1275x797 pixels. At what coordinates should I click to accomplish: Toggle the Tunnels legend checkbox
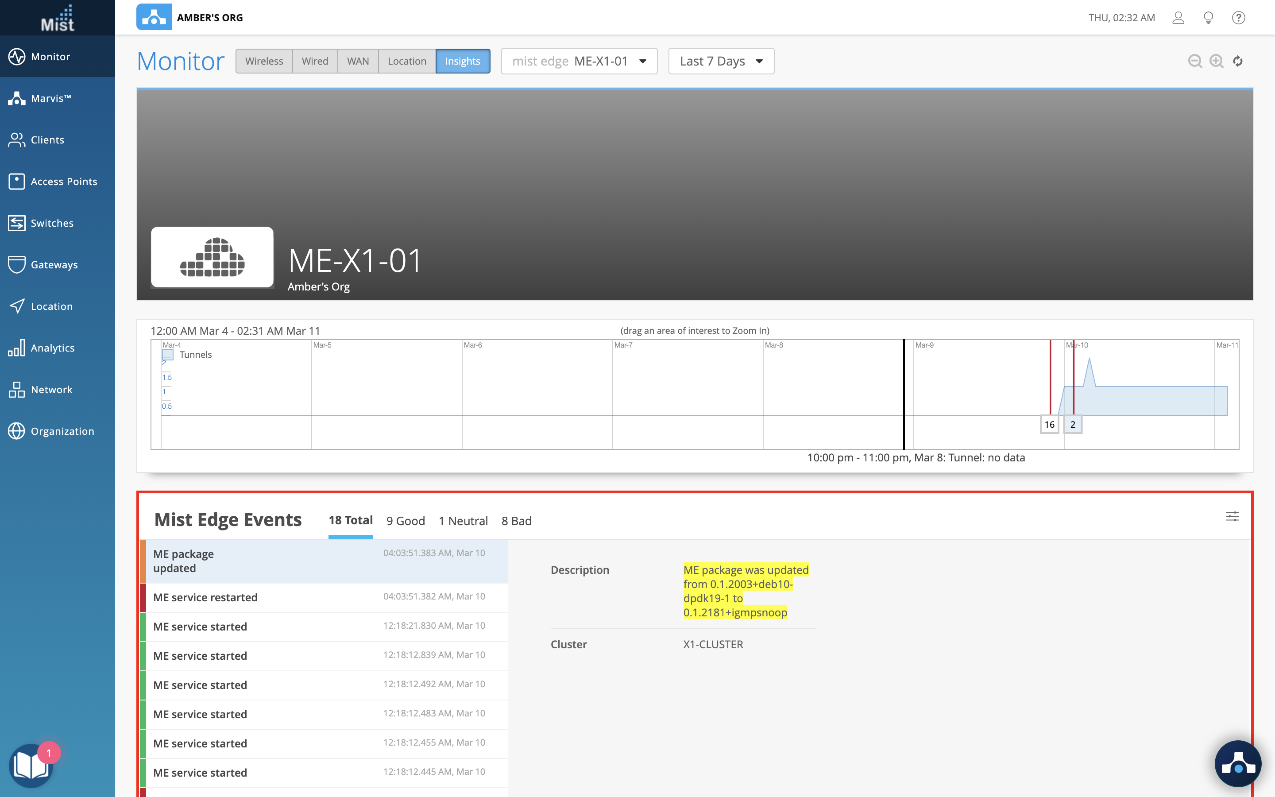(168, 355)
